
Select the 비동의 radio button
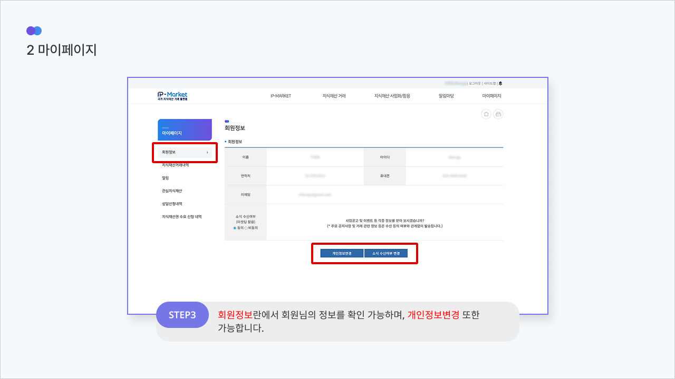pos(246,228)
